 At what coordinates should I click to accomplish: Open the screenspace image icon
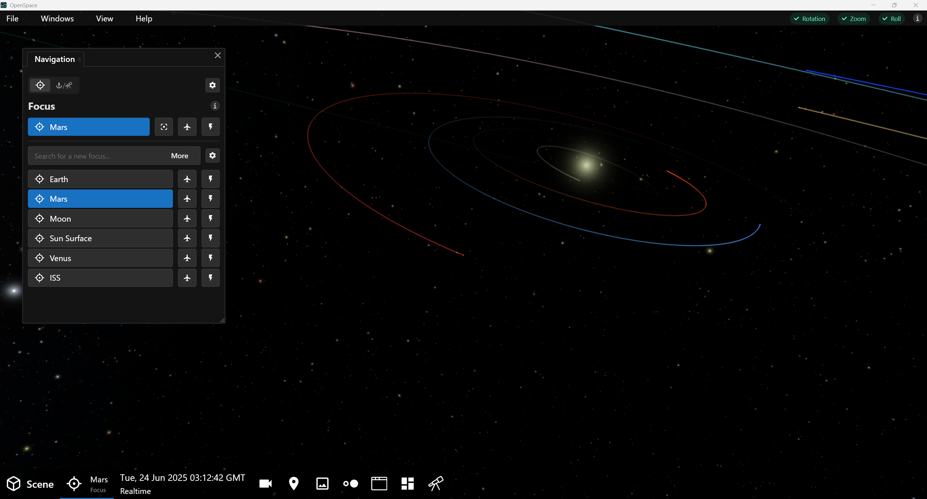322,483
